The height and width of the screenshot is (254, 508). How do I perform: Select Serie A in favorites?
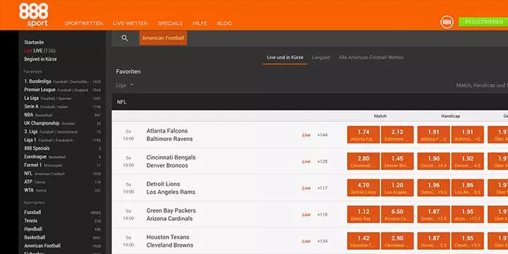63,107
